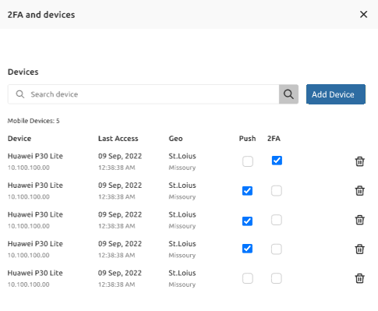Enable 2FA for the fourth device

click(x=277, y=249)
